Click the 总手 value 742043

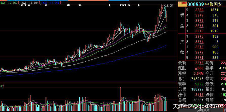[197, 79]
